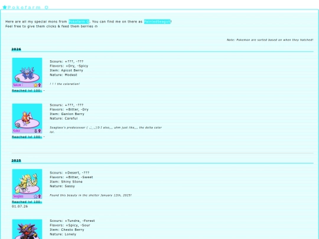Image resolution: width=319 pixels, height=239 pixels.
Task: Click the 'Flavors: +Bitter, -Sweet' line
Action: [x=71, y=177]
